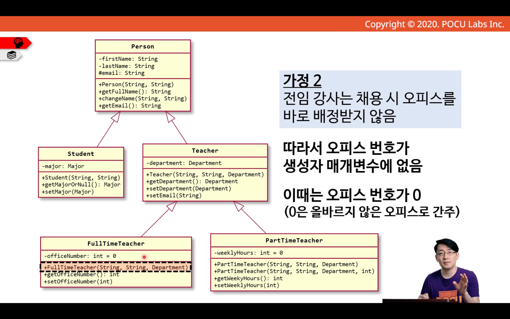Click '+getMajorOrNull(): Major' method
Image resolution: width=510 pixels, height=319 pixels.
point(81,185)
